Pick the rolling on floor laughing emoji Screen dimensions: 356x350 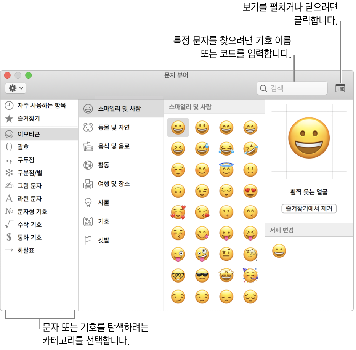[x=250, y=149]
